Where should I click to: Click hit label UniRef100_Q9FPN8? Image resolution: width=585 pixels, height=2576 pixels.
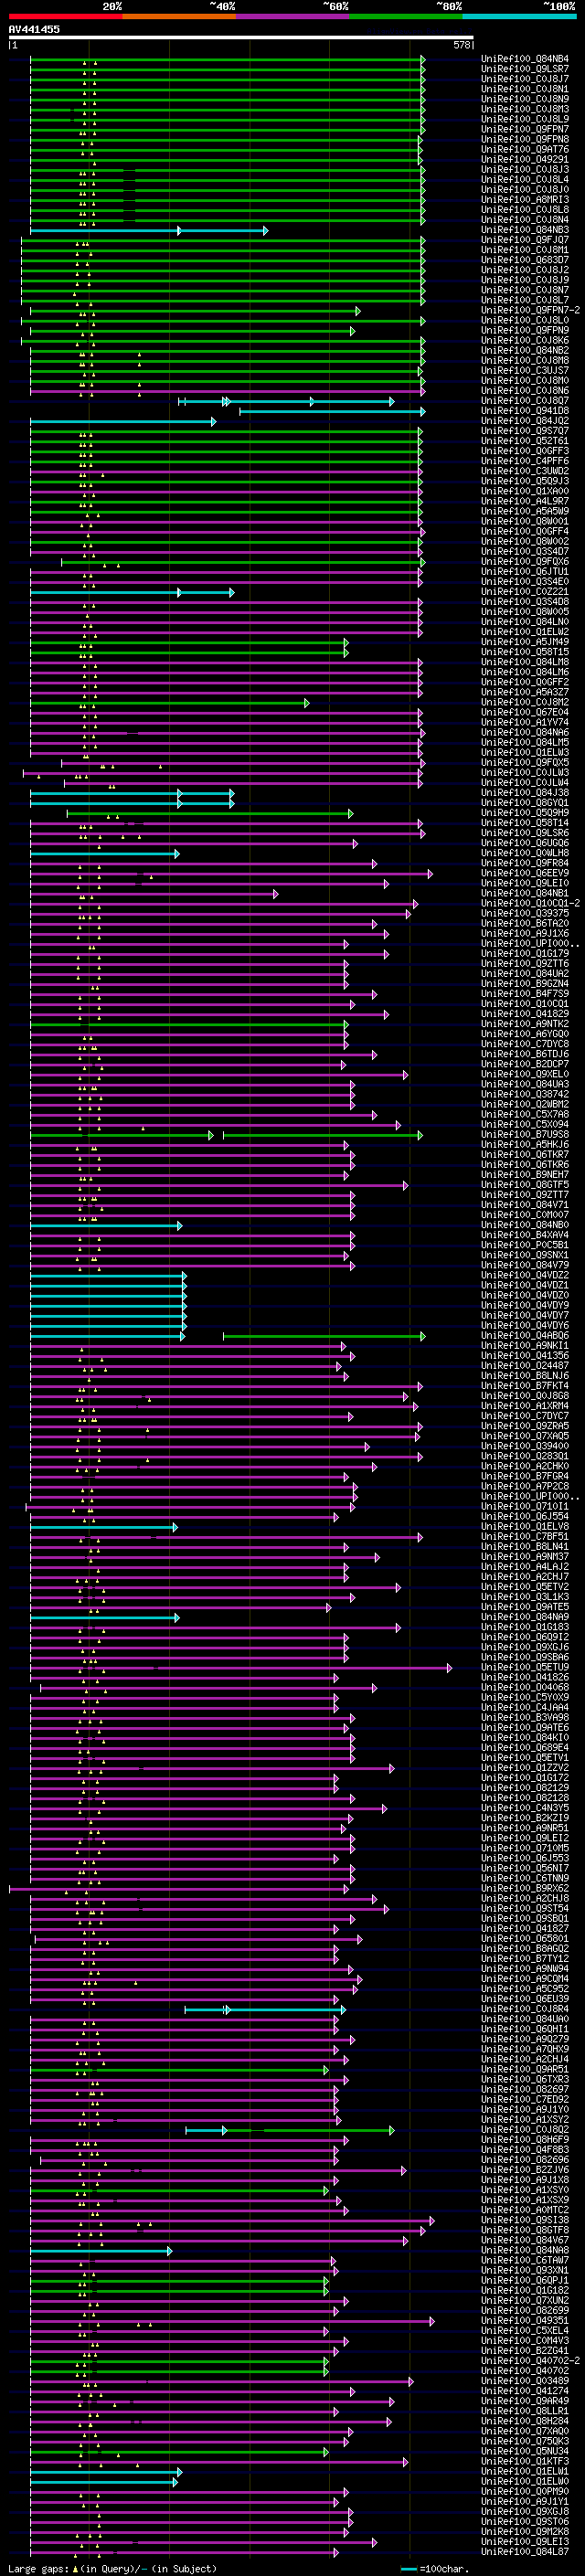(x=525, y=139)
